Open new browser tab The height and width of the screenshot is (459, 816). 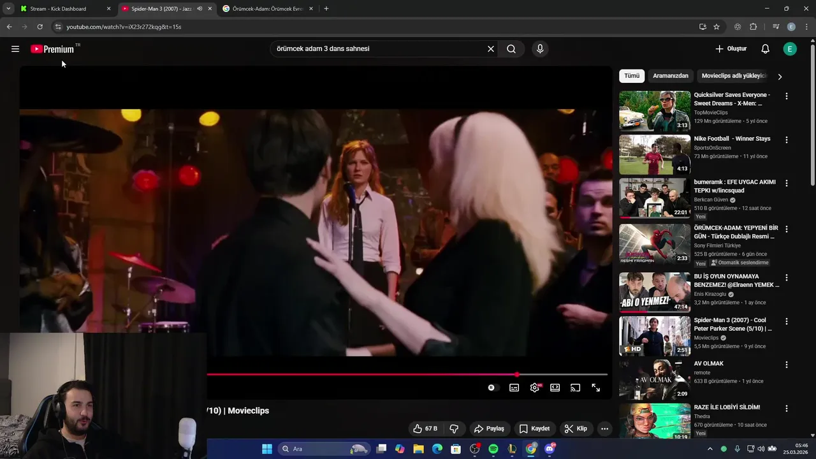click(326, 9)
